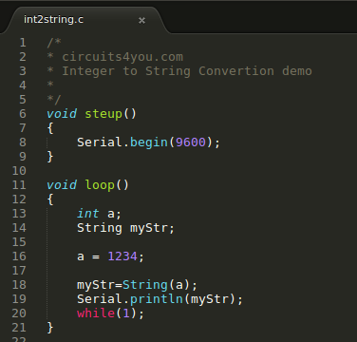Click the int keyword on line 13

(x=88, y=214)
